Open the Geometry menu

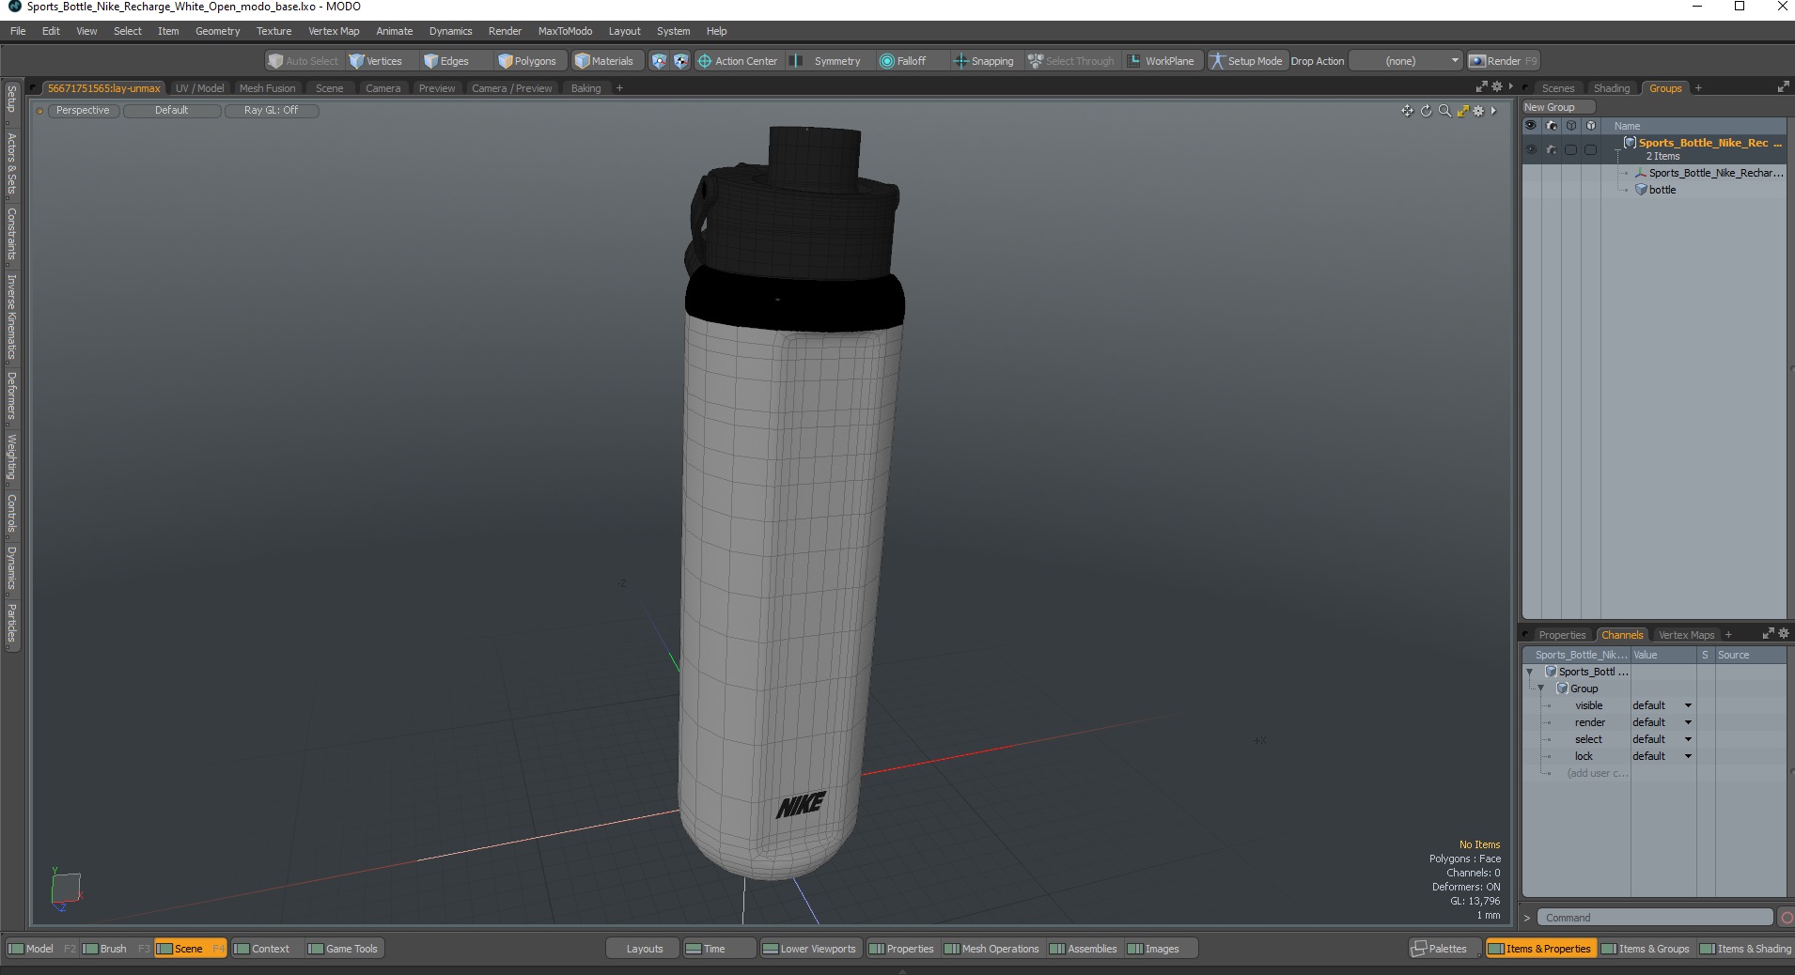(217, 31)
